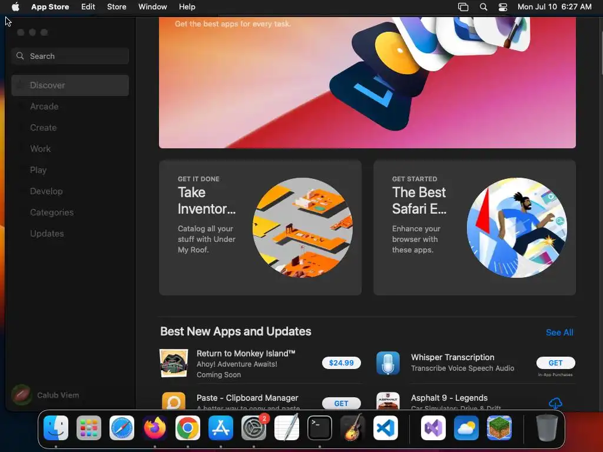Open the Edit menu

point(88,6)
